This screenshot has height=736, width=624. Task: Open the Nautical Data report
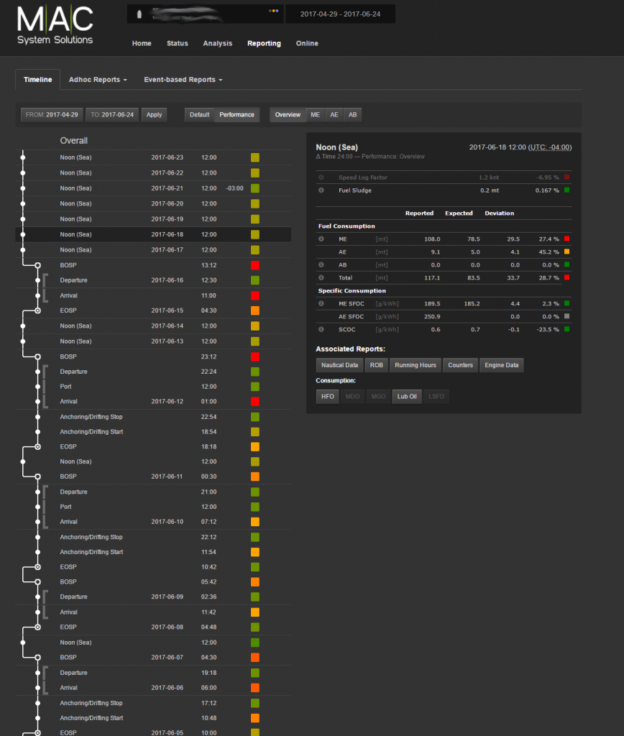[x=339, y=365]
